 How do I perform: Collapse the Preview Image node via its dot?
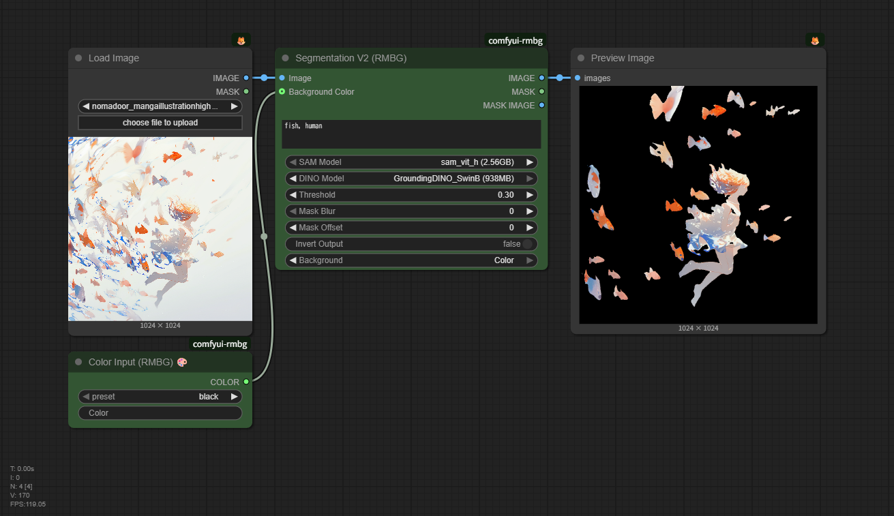[581, 59]
